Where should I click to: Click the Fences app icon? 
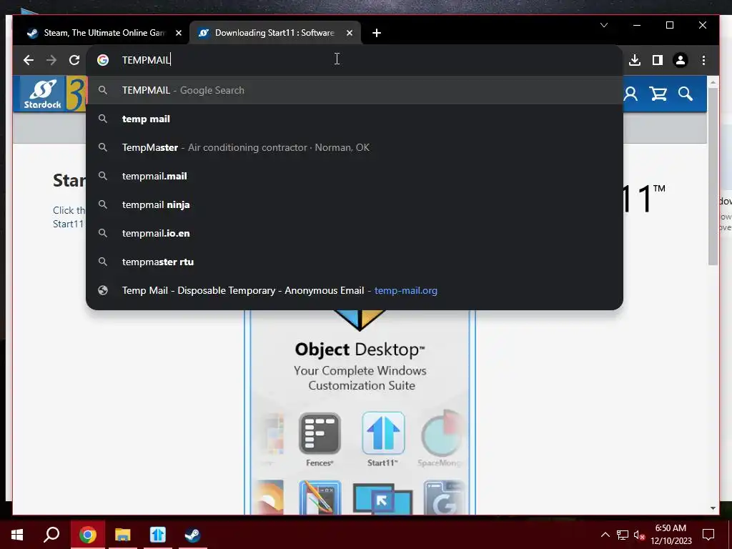(x=320, y=434)
